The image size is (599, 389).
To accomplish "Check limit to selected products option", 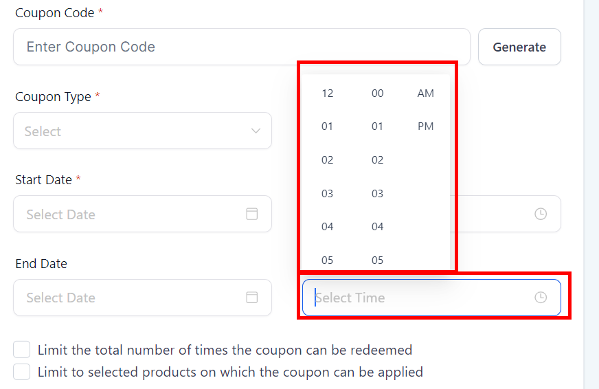I will coord(23,372).
